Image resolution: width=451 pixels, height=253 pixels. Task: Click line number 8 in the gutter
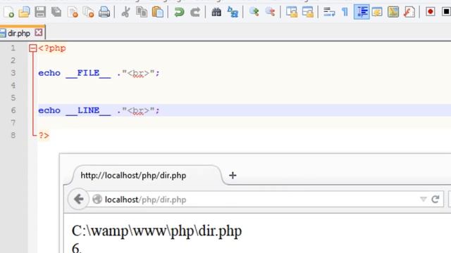(13, 135)
